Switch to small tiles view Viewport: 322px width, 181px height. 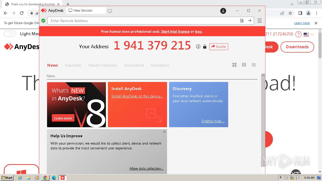tap(244, 65)
